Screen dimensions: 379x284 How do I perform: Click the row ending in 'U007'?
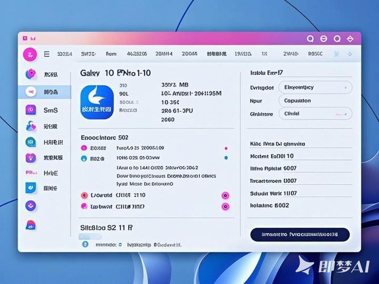tap(301, 181)
